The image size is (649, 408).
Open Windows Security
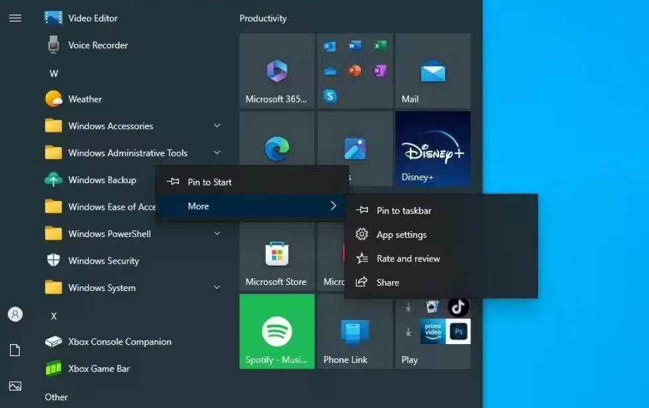click(x=93, y=260)
